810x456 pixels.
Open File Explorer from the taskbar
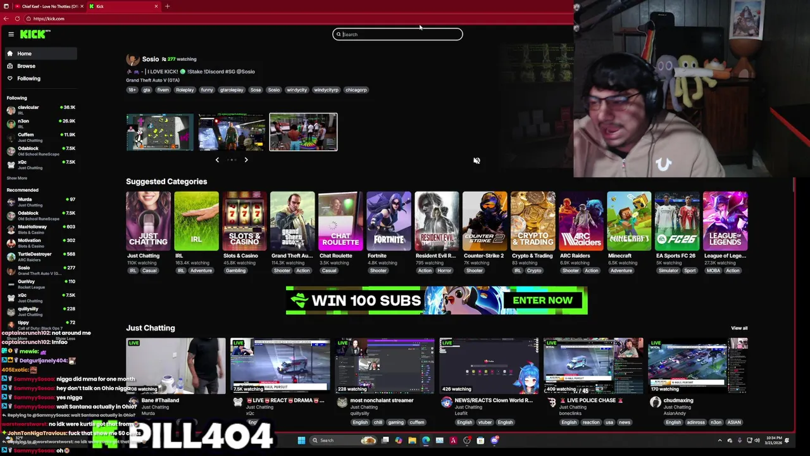coord(412,440)
